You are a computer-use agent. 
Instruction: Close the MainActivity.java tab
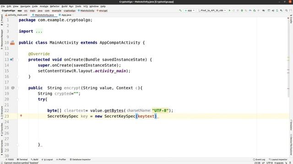55,15
